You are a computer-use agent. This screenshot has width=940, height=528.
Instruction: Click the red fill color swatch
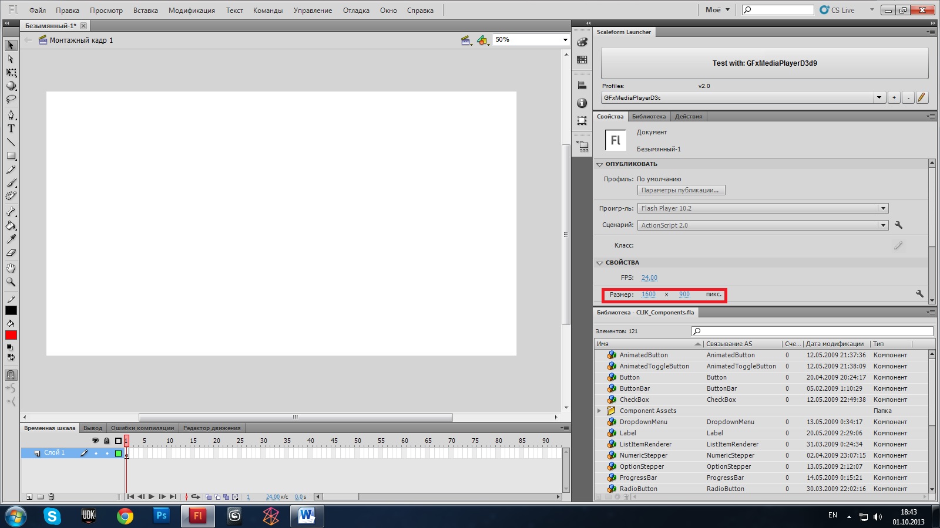(x=11, y=335)
